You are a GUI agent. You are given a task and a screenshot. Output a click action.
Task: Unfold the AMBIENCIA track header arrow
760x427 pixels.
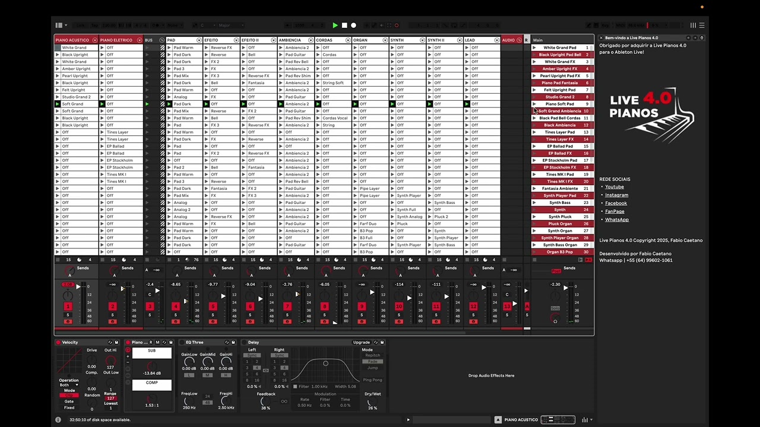click(311, 40)
